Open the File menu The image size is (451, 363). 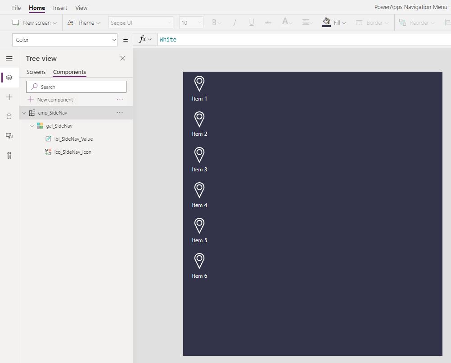click(x=16, y=8)
